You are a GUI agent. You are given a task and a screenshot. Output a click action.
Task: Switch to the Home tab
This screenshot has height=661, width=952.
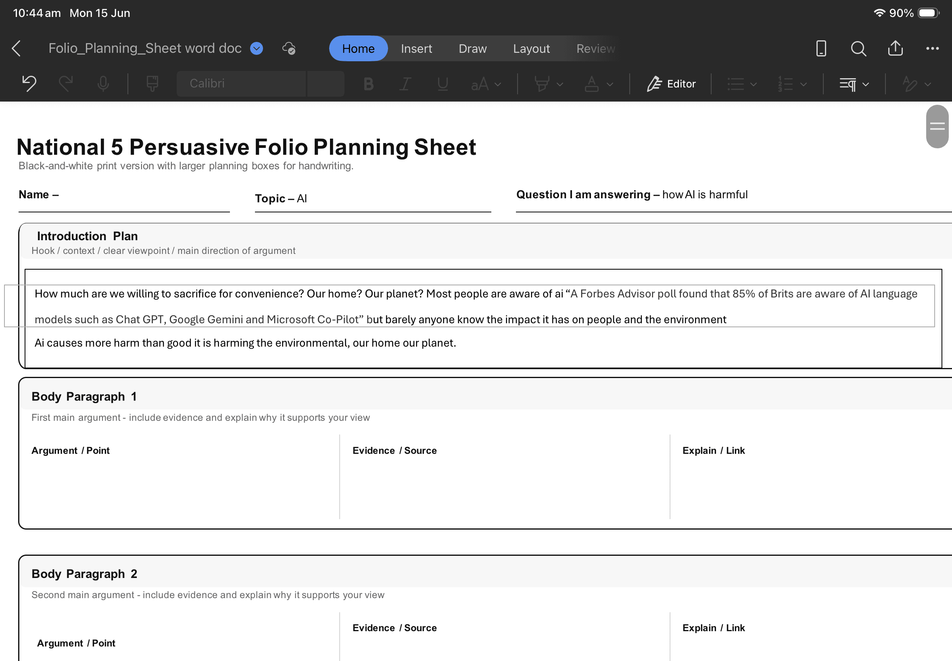tap(358, 48)
